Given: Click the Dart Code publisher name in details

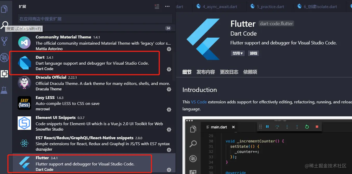Looking at the screenshot, I should [243, 34].
